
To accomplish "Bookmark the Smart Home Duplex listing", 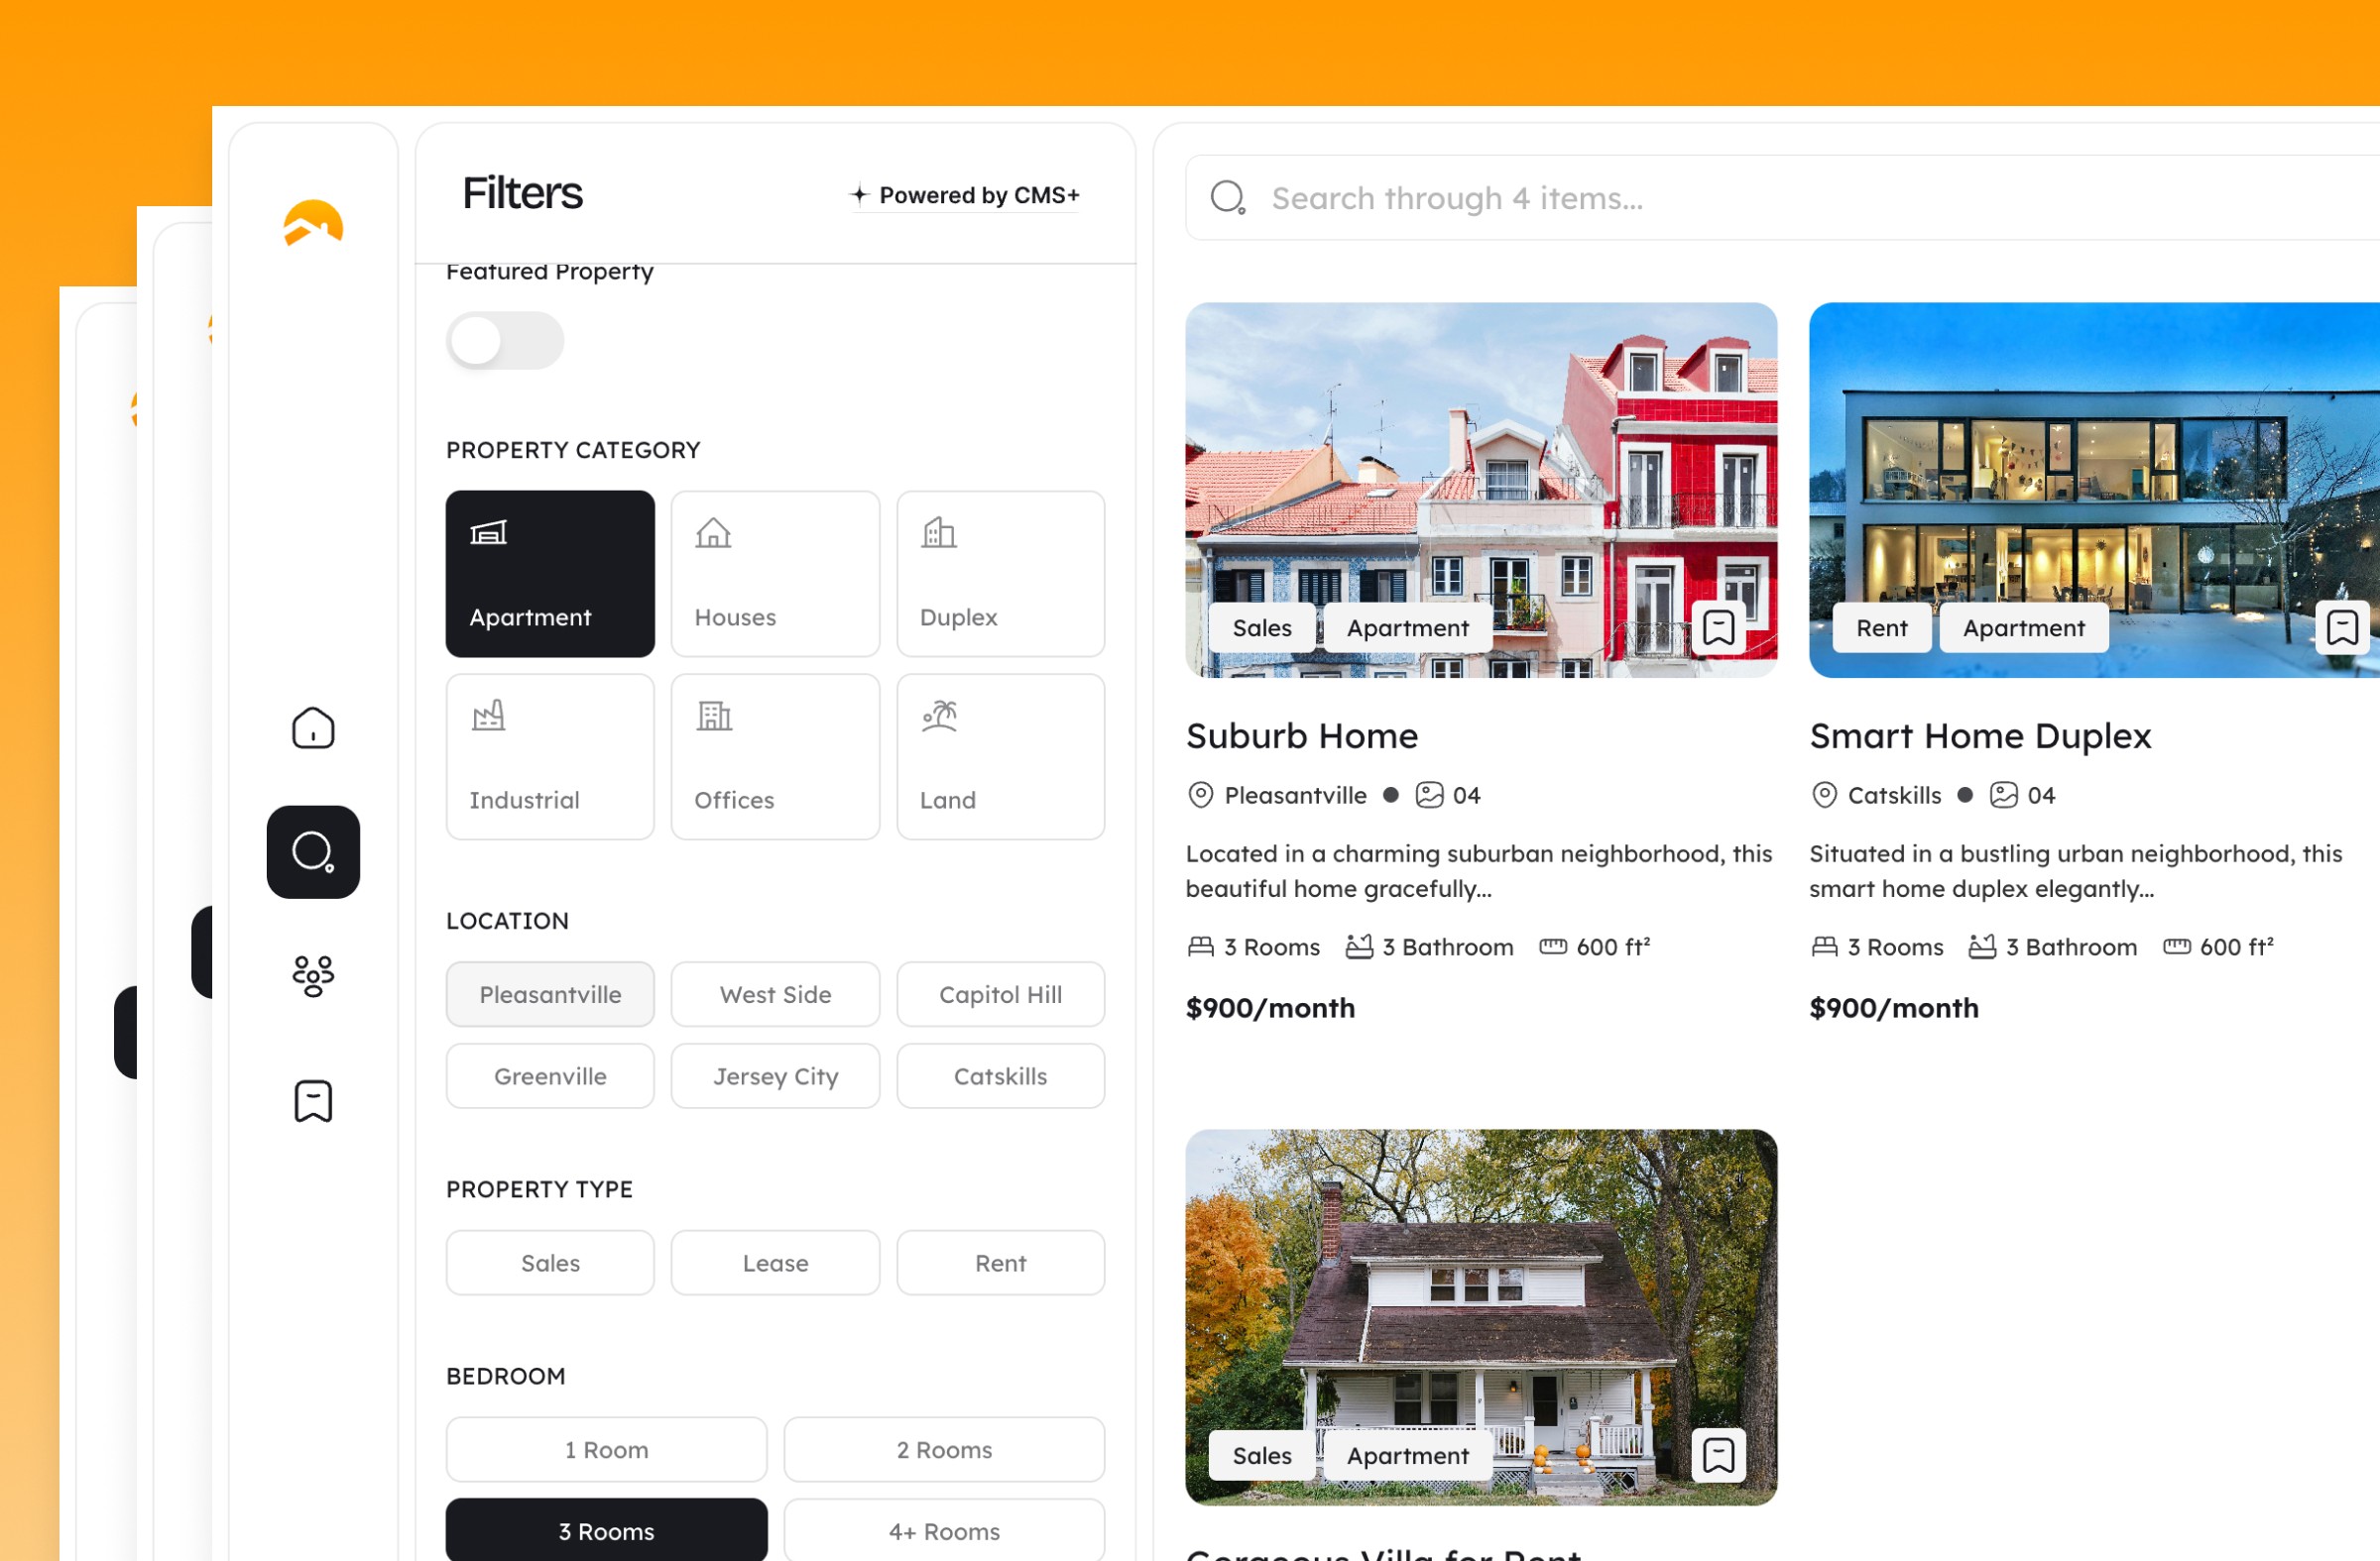I will pos(2341,627).
